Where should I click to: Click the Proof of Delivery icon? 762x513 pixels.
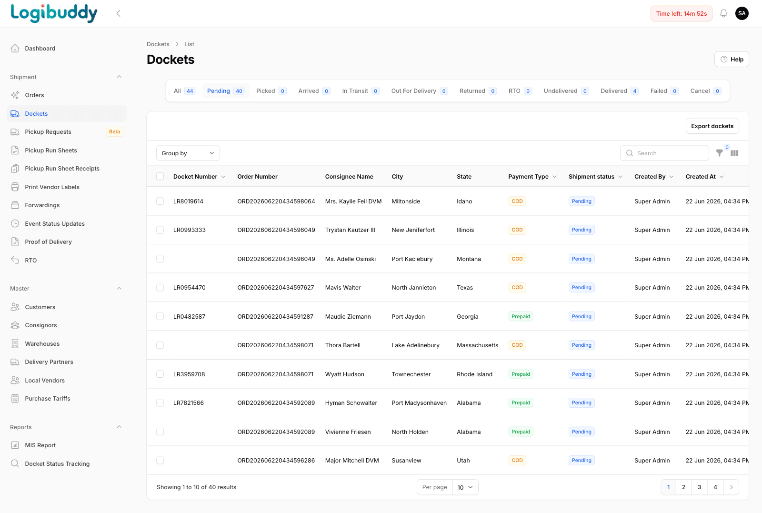click(x=15, y=242)
